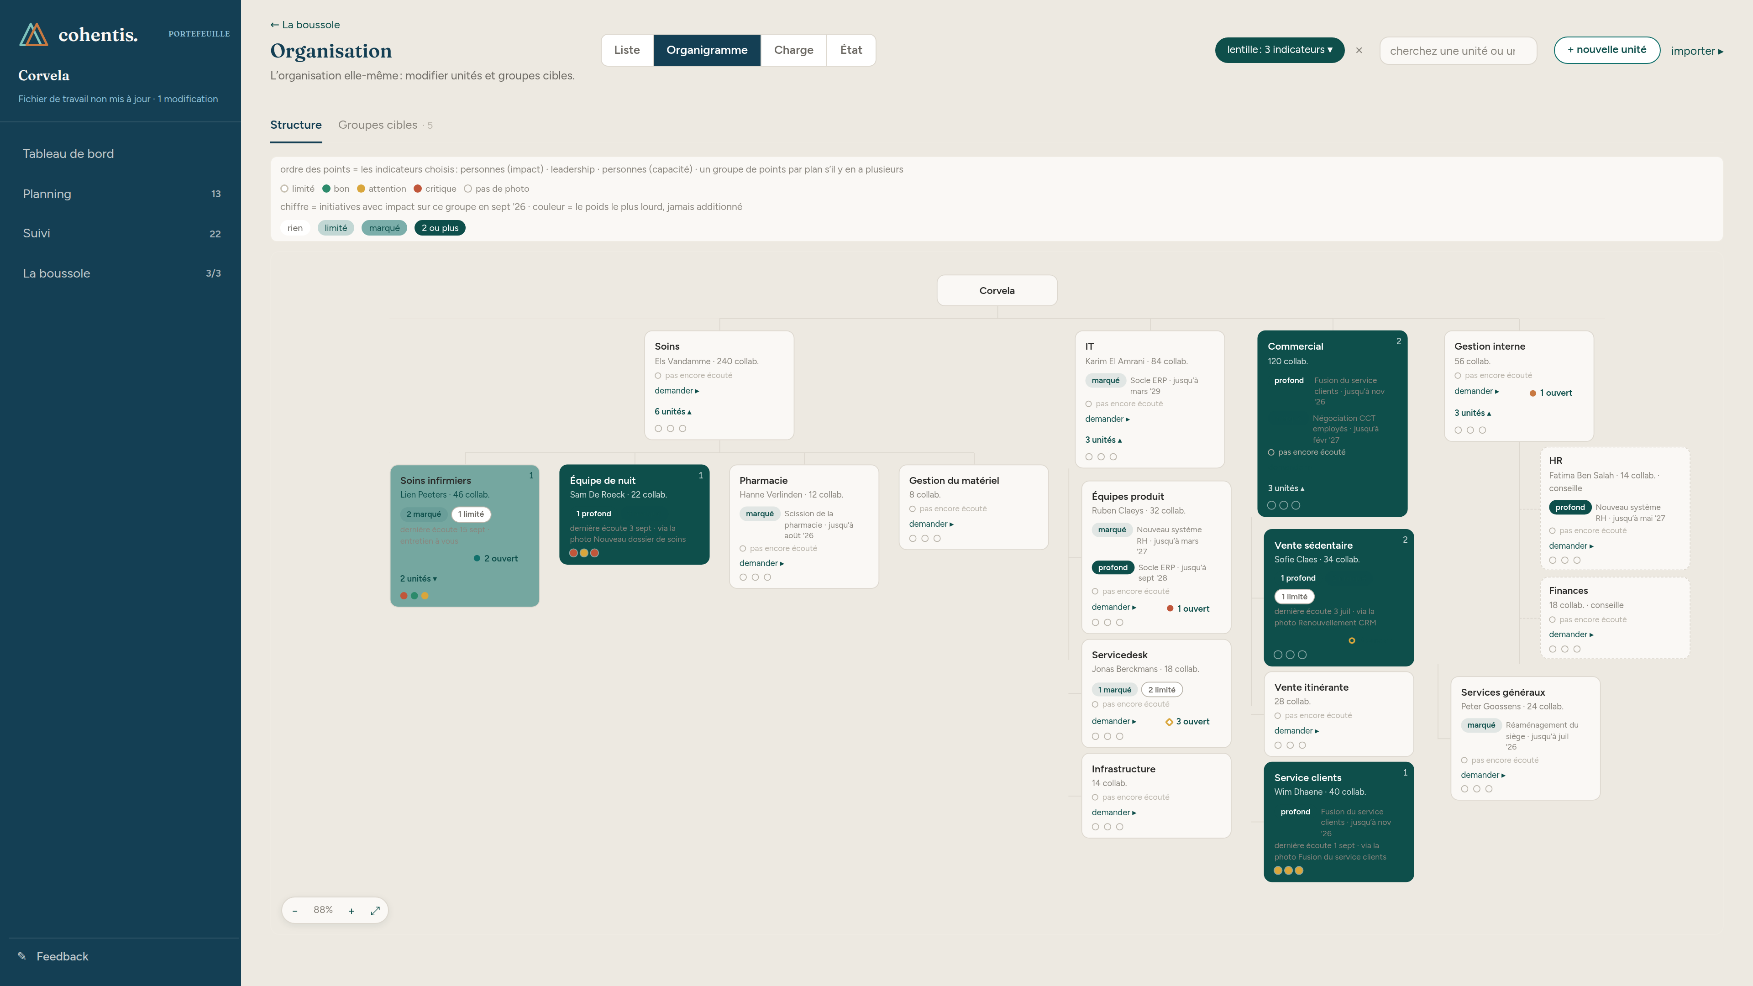
Task: Click the zoom in plus icon
Action: [351, 911]
